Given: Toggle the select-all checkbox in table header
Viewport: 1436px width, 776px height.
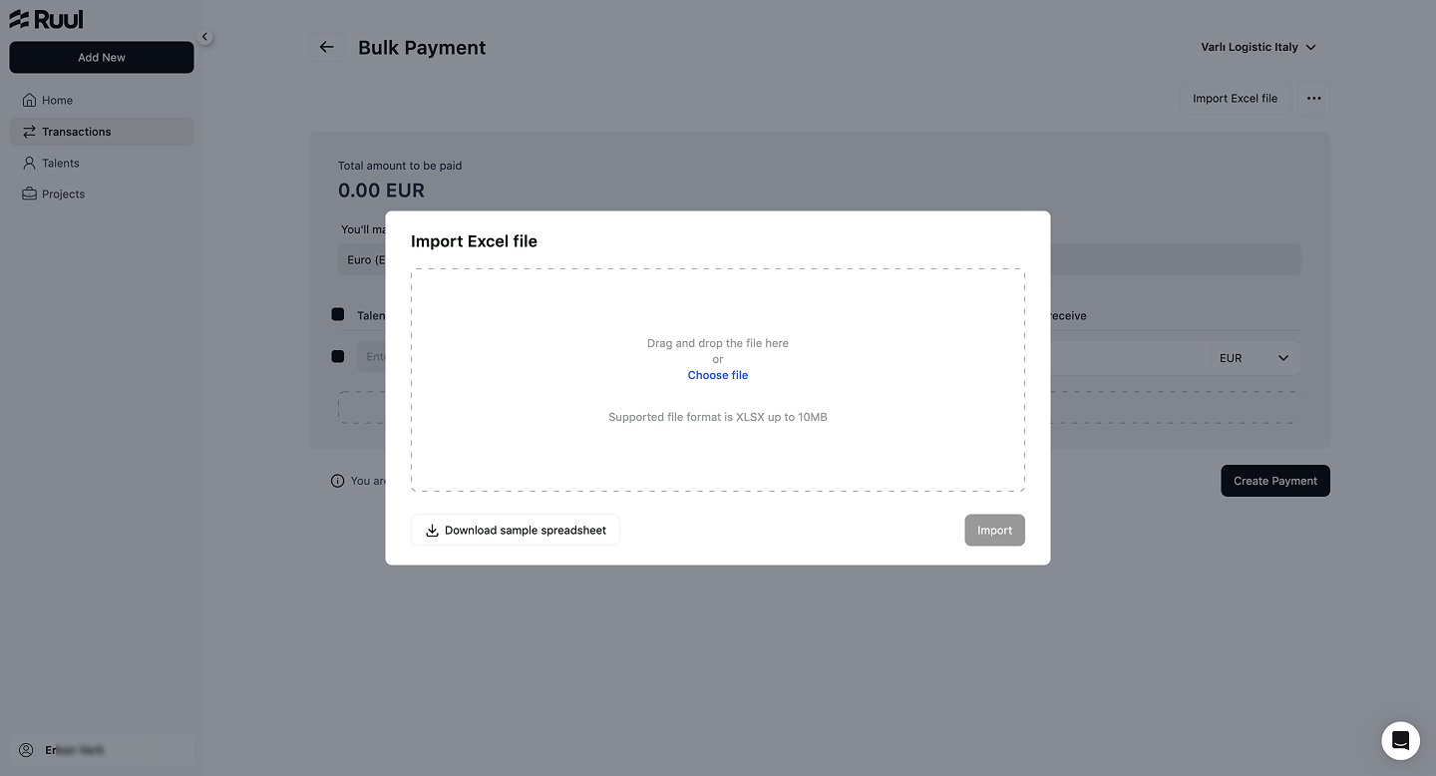Looking at the screenshot, I should tap(337, 314).
